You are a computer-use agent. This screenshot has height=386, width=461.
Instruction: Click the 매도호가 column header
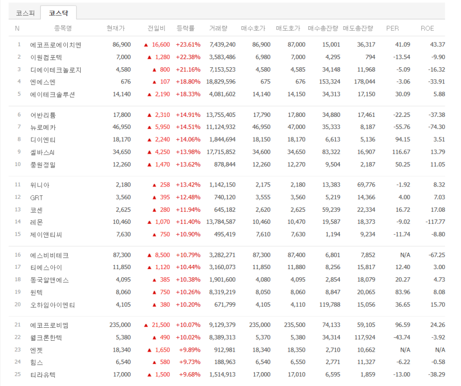click(288, 28)
